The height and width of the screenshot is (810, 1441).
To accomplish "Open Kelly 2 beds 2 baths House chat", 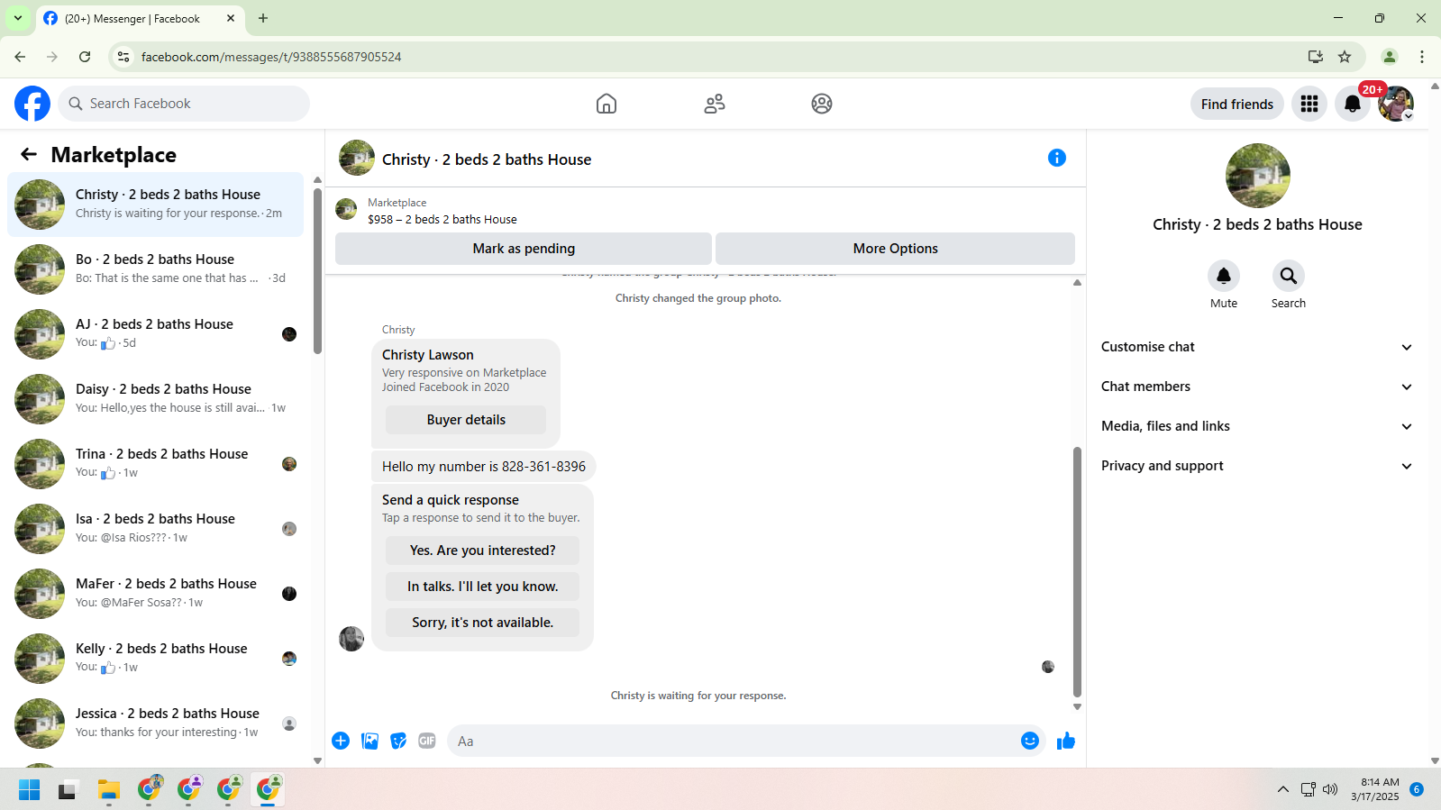I will 155,659.
